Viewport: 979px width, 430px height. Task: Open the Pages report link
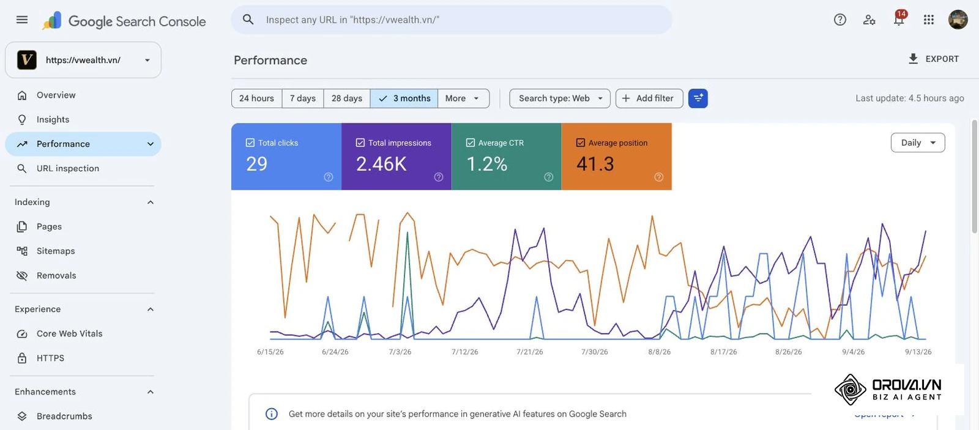click(x=83, y=226)
